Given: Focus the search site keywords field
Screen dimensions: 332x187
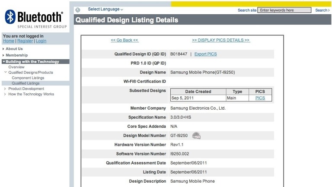Looking at the screenshot, I should 284,10.
